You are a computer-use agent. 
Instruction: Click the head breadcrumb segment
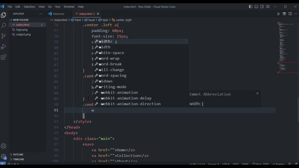pyautogui.click(x=90, y=20)
